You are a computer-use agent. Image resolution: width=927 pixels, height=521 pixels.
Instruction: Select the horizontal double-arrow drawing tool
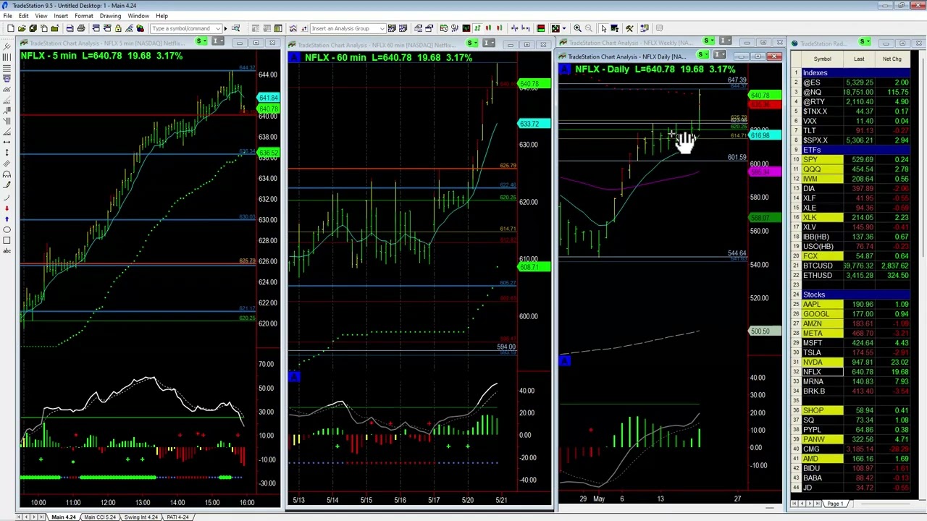tap(7, 142)
